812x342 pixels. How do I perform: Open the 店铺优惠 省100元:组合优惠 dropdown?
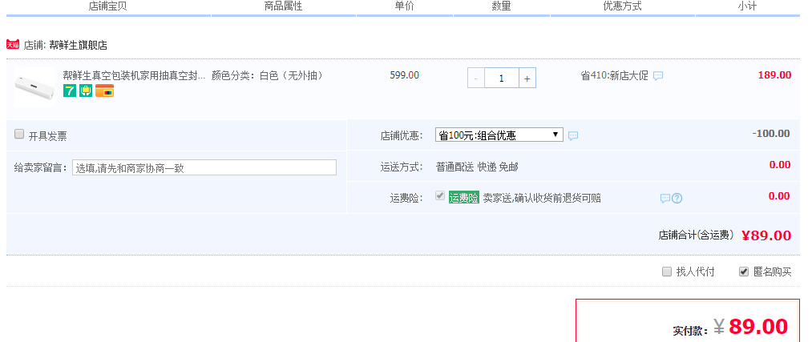click(499, 135)
